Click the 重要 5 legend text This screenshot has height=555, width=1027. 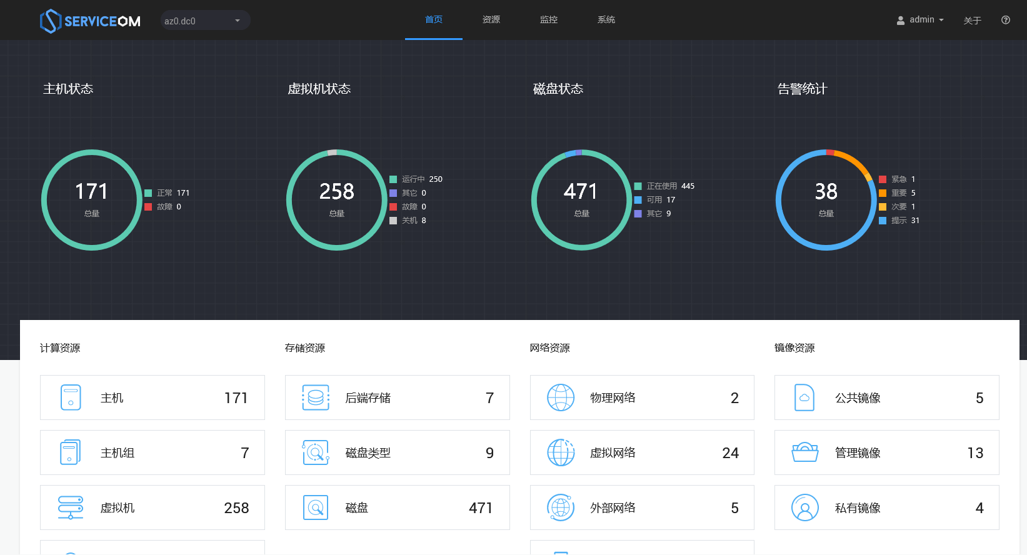[x=904, y=193]
